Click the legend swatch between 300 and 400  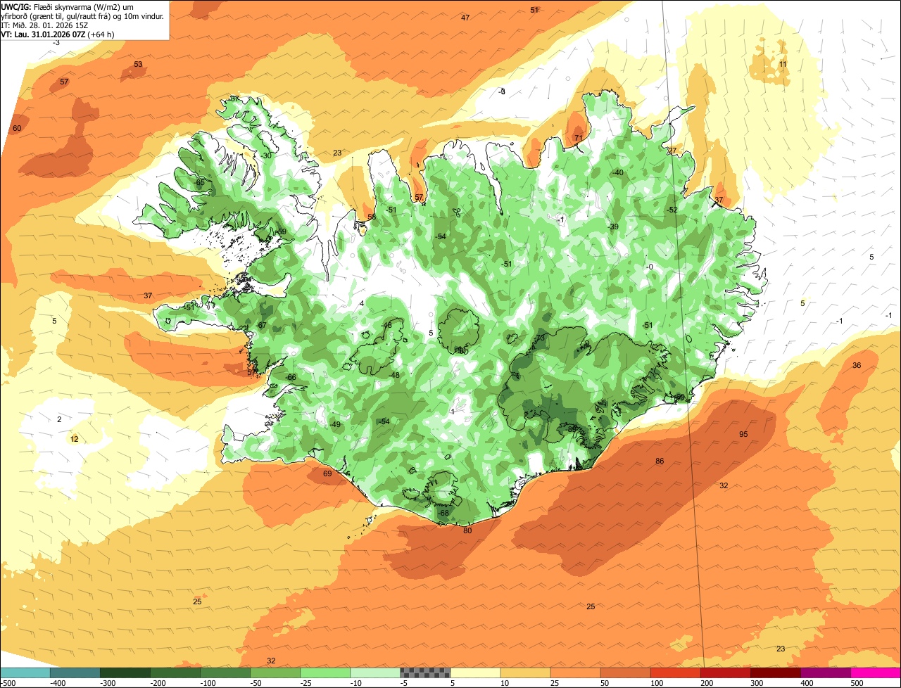[x=775, y=673]
